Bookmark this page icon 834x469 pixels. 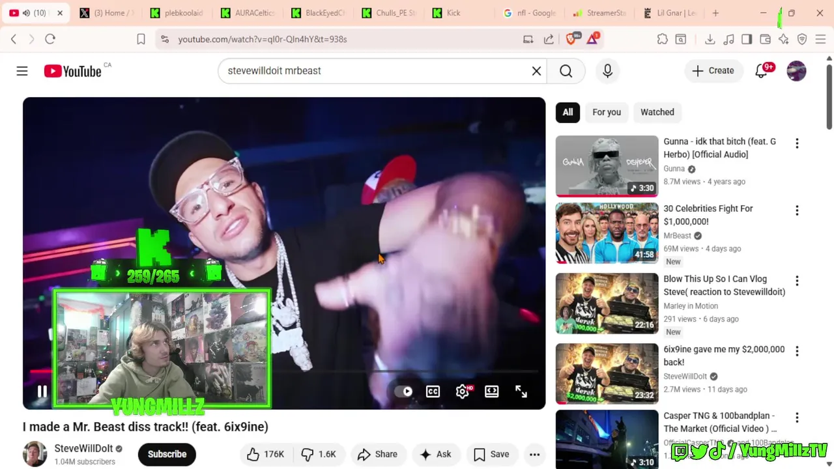point(141,39)
